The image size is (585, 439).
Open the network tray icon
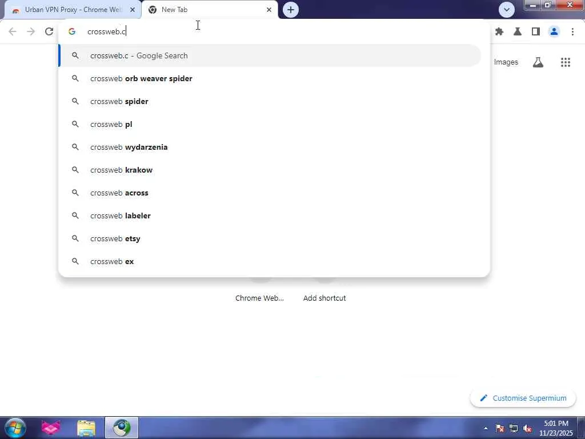click(x=514, y=428)
